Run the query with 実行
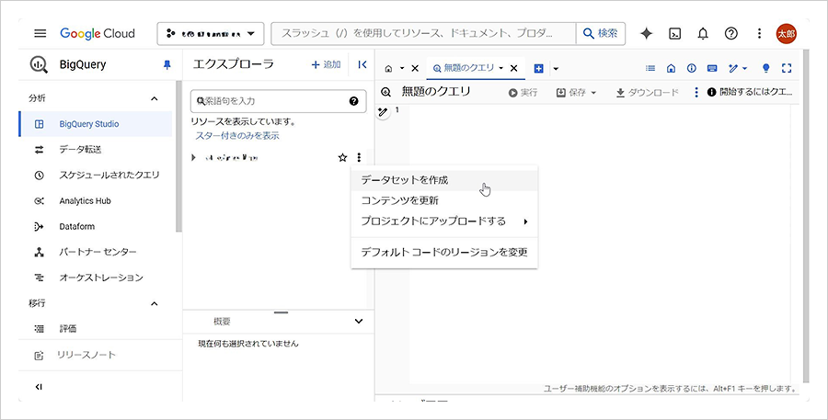828x420 pixels. point(523,92)
